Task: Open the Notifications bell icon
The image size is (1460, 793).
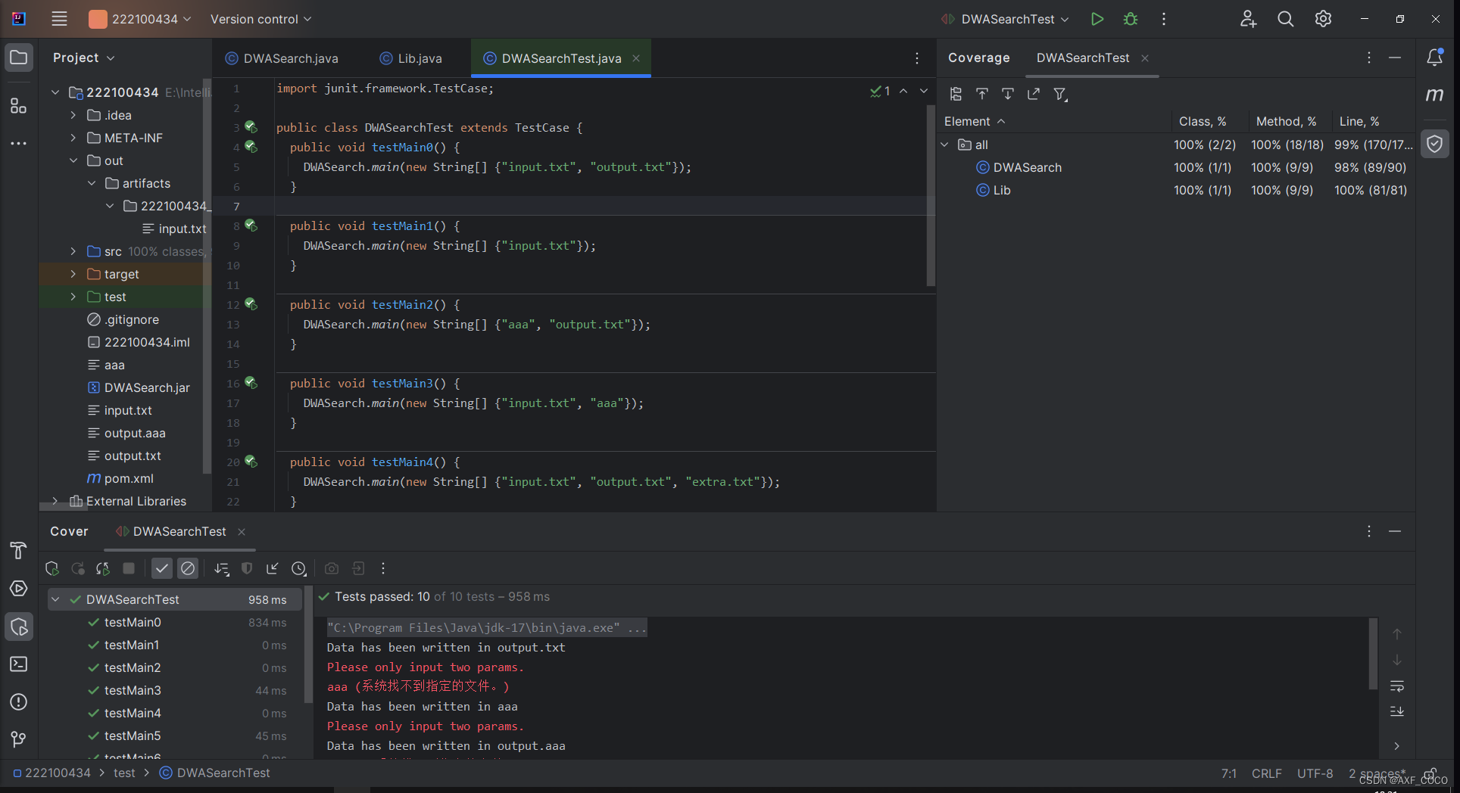Action: point(1434,58)
